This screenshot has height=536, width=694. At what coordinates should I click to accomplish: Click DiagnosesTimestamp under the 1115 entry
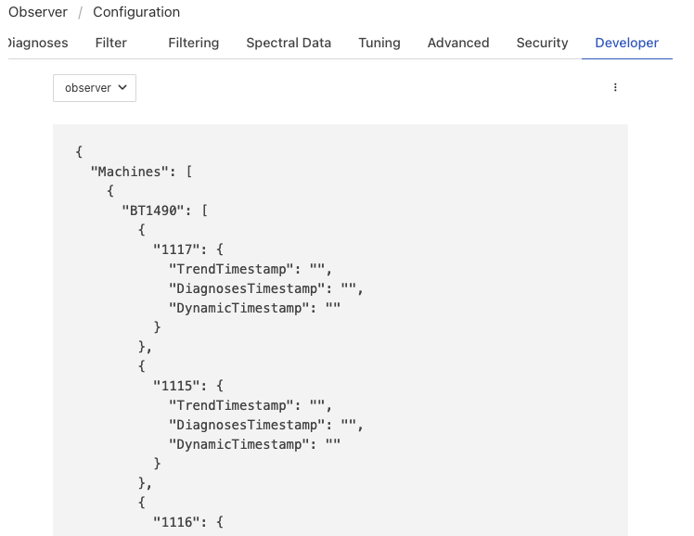(x=246, y=425)
